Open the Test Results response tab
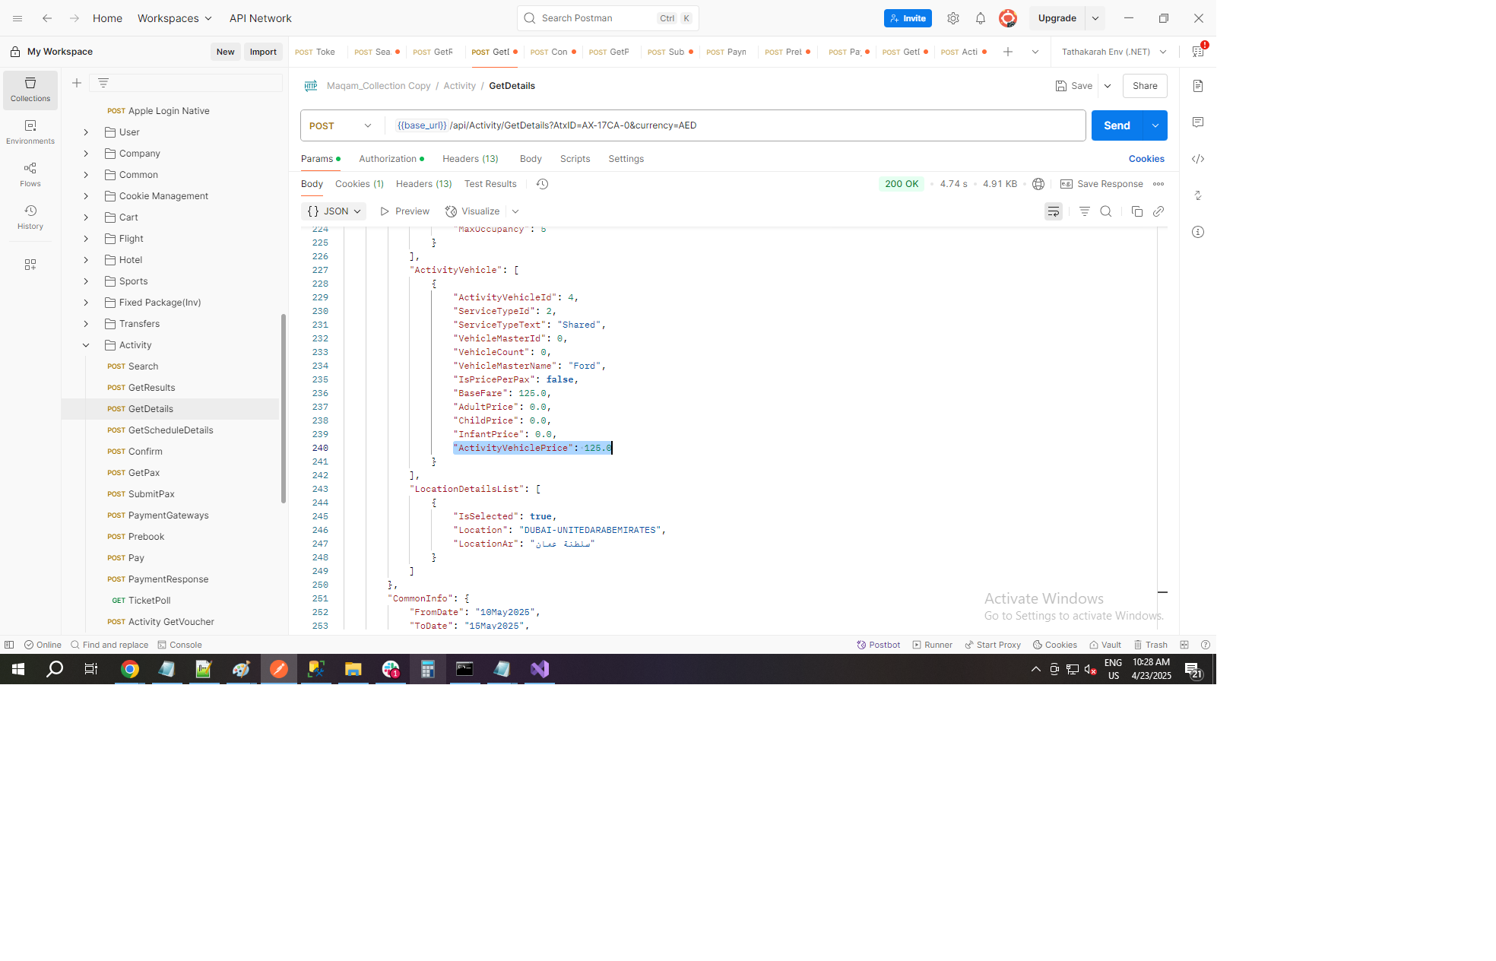 [490, 184]
